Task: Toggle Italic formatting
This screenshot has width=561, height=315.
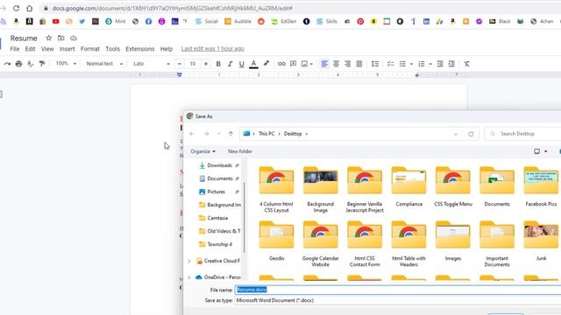Action: [x=230, y=64]
